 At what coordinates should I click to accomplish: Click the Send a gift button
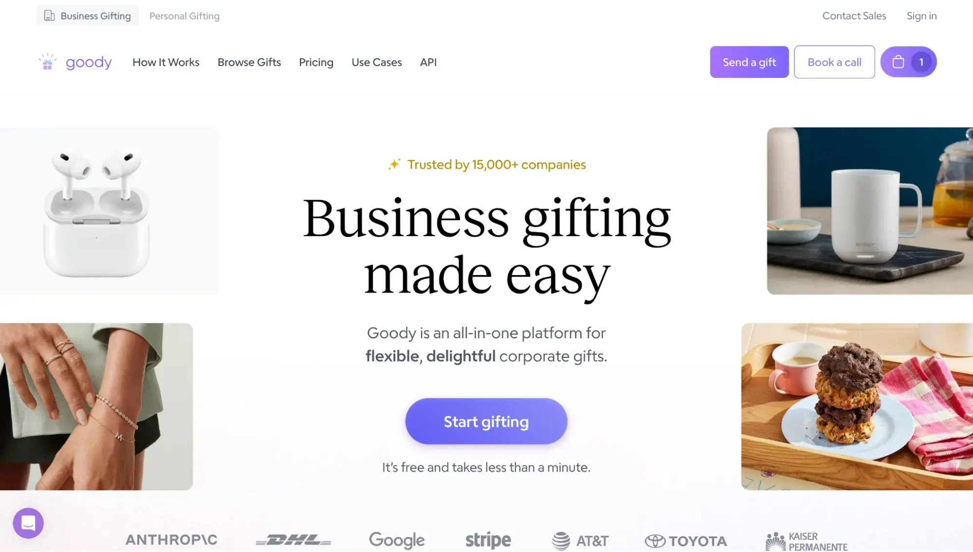pyautogui.click(x=749, y=61)
